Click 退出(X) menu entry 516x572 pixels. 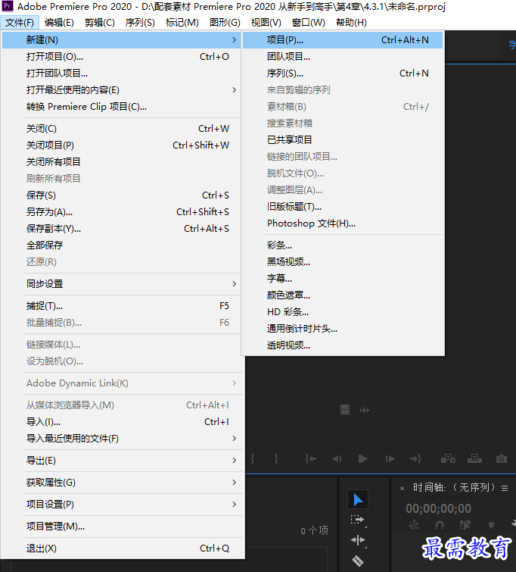121,548
